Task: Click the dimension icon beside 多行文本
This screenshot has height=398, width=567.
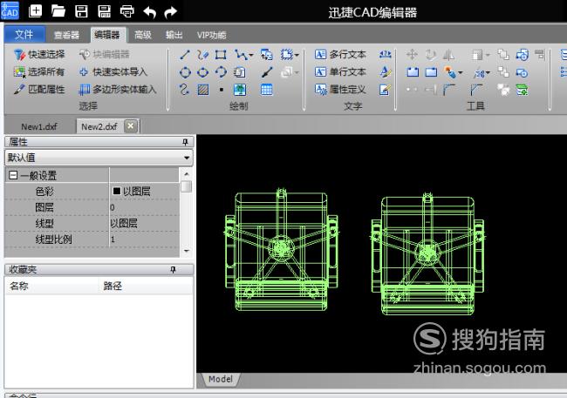Action: click(385, 55)
